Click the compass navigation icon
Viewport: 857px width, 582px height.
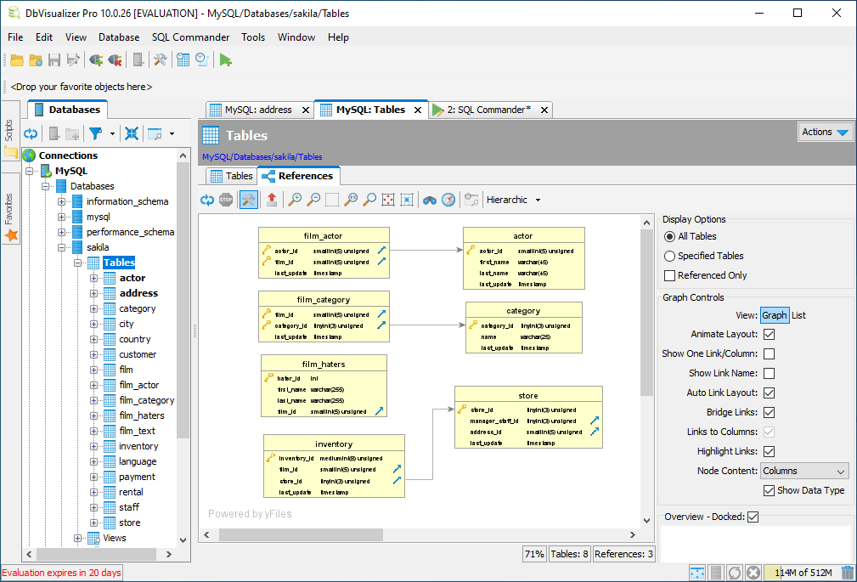448,201
